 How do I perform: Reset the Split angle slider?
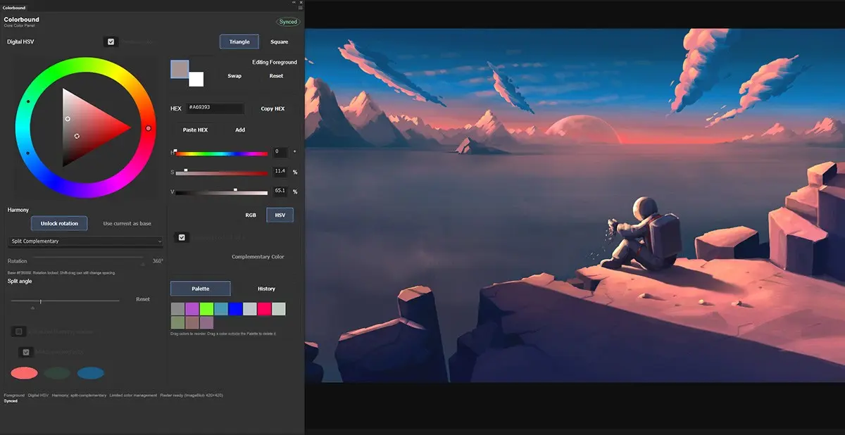(x=143, y=299)
